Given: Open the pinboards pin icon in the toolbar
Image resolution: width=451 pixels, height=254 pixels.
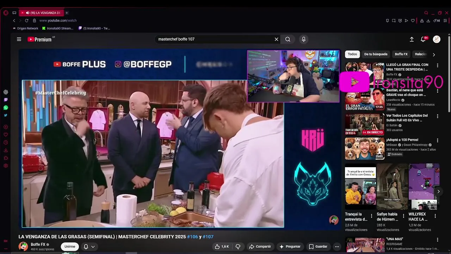Looking at the screenshot, I should tap(388, 20).
